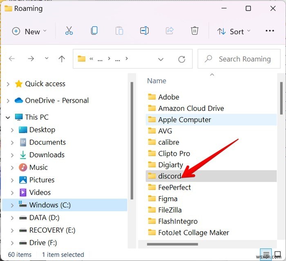Click the Desktop folder icon

[x=23, y=130]
